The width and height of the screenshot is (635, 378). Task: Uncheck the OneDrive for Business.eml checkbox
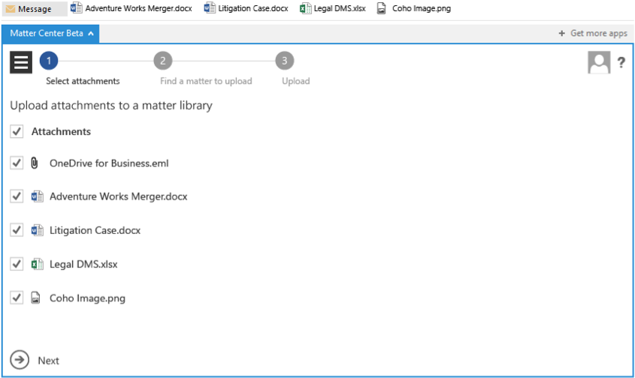[17, 163]
